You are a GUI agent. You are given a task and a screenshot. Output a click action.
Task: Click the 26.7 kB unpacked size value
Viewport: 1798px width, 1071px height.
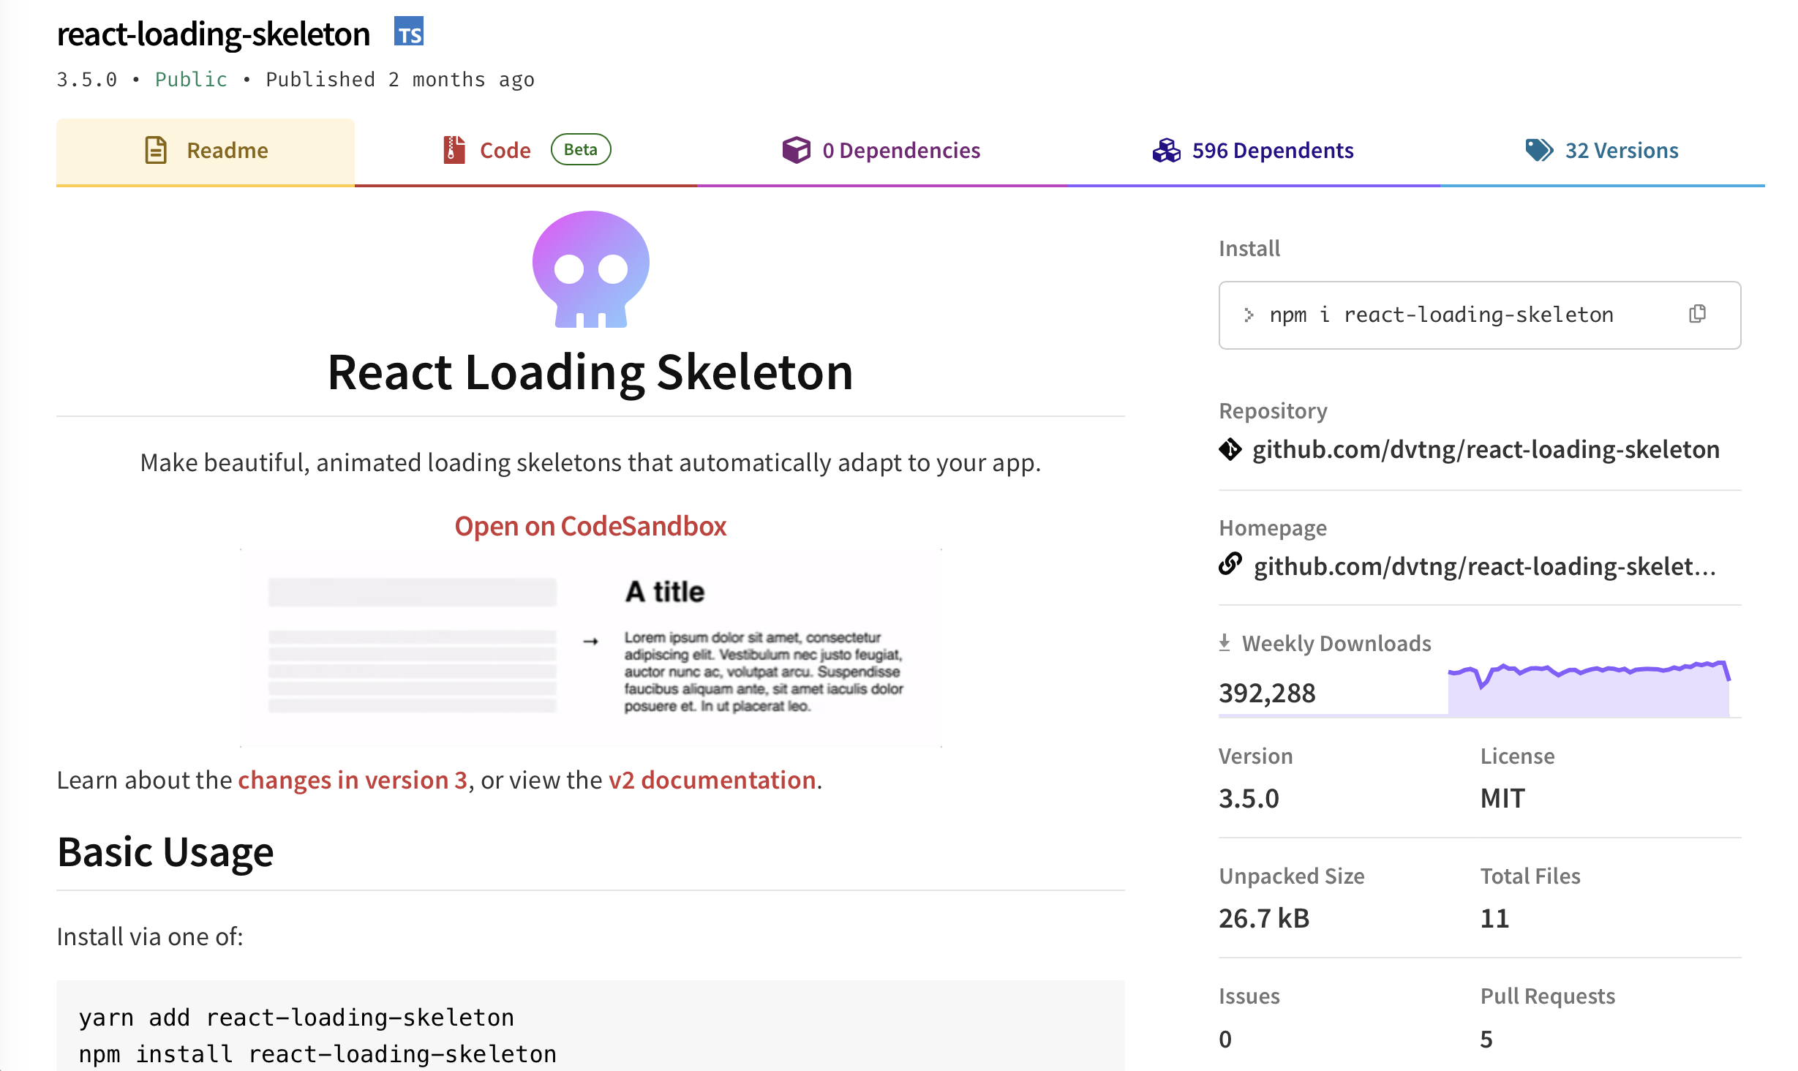1264,918
